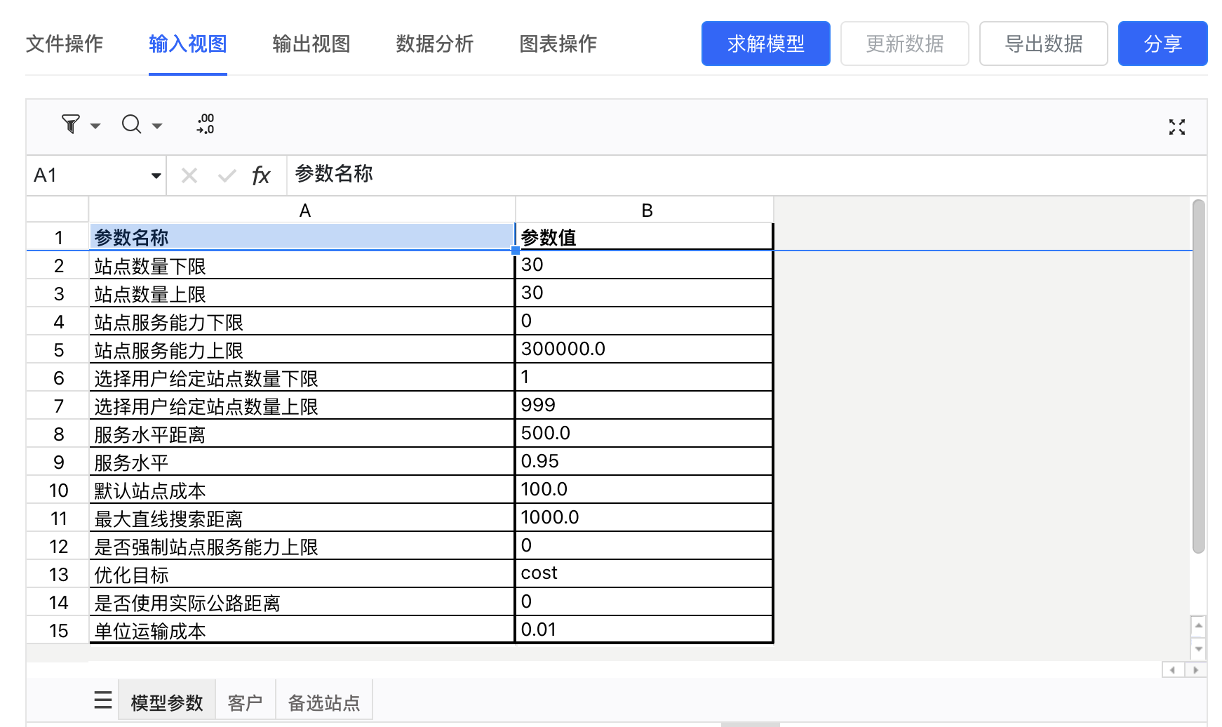Click the cancel X icon in formula bar
This screenshot has height=727, width=1222.
pos(189,175)
